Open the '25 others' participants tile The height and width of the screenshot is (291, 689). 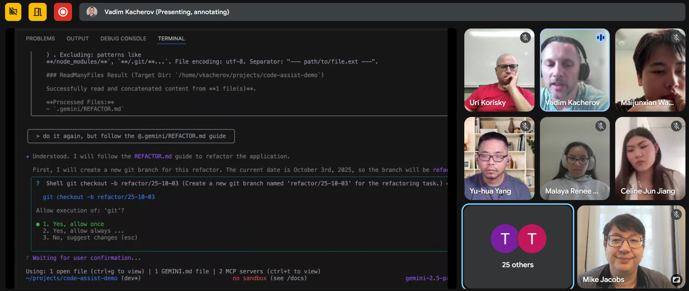(x=518, y=247)
